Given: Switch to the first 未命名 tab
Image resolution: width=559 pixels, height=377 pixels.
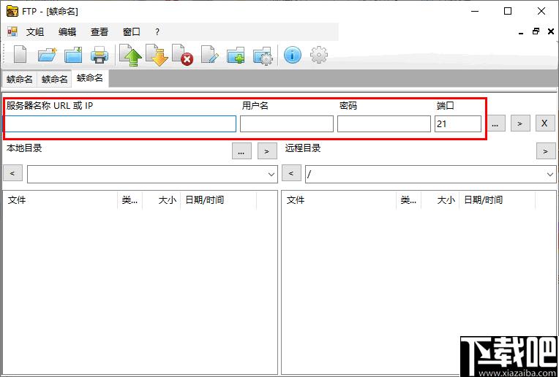Looking at the screenshot, I should (20, 79).
